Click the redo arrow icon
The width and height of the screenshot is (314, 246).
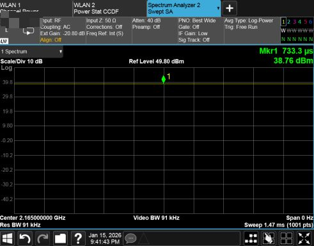pos(43,238)
